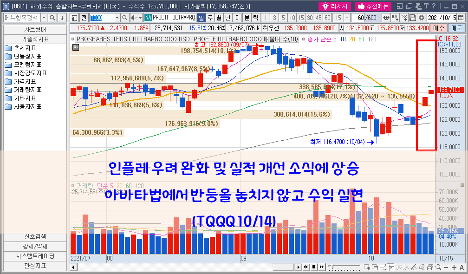Viewport: 468px width, 274px height.
Task: Click the rewind replay button
Action: point(306,267)
